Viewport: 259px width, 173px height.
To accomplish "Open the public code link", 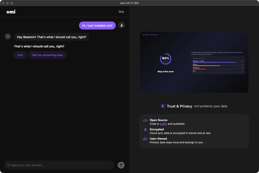I will pyautogui.click(x=163, y=124).
